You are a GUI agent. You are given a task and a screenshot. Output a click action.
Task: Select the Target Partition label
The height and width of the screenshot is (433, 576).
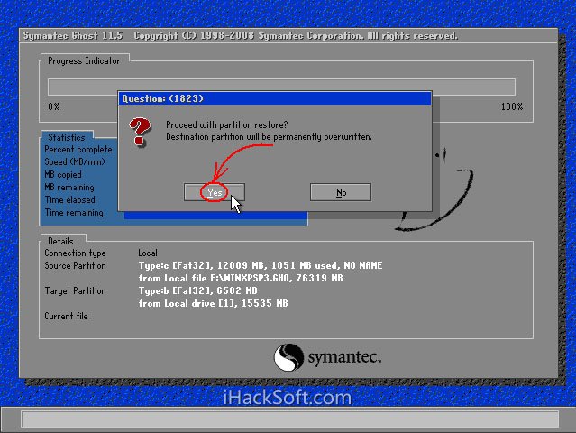(75, 291)
